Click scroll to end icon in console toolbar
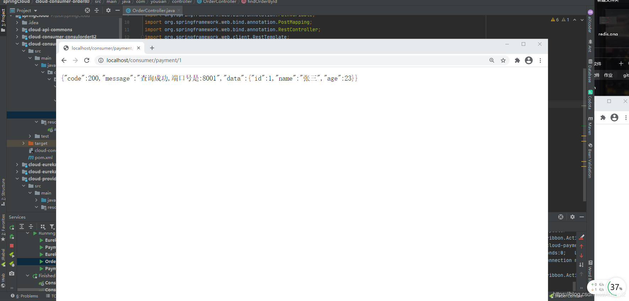This screenshot has height=301, width=629. tap(581, 265)
